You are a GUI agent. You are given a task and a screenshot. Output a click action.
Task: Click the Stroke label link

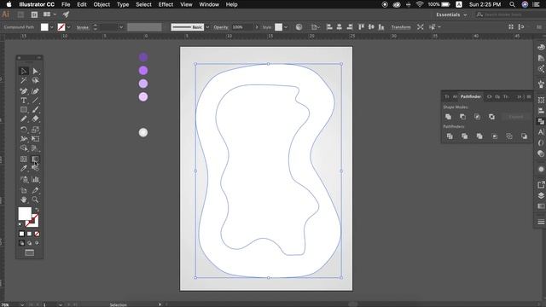point(83,27)
